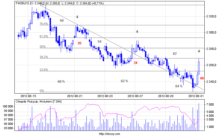
Task: Click the FW20U12 ticker title text
Action: point(22,3)
